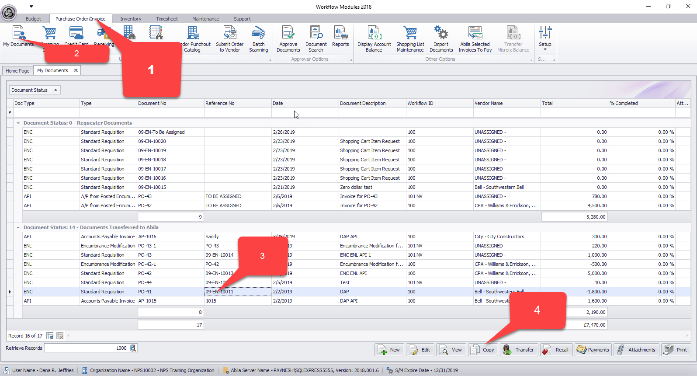
Task: Collapse the Documents Transferred to Abila group
Action: click(18, 228)
